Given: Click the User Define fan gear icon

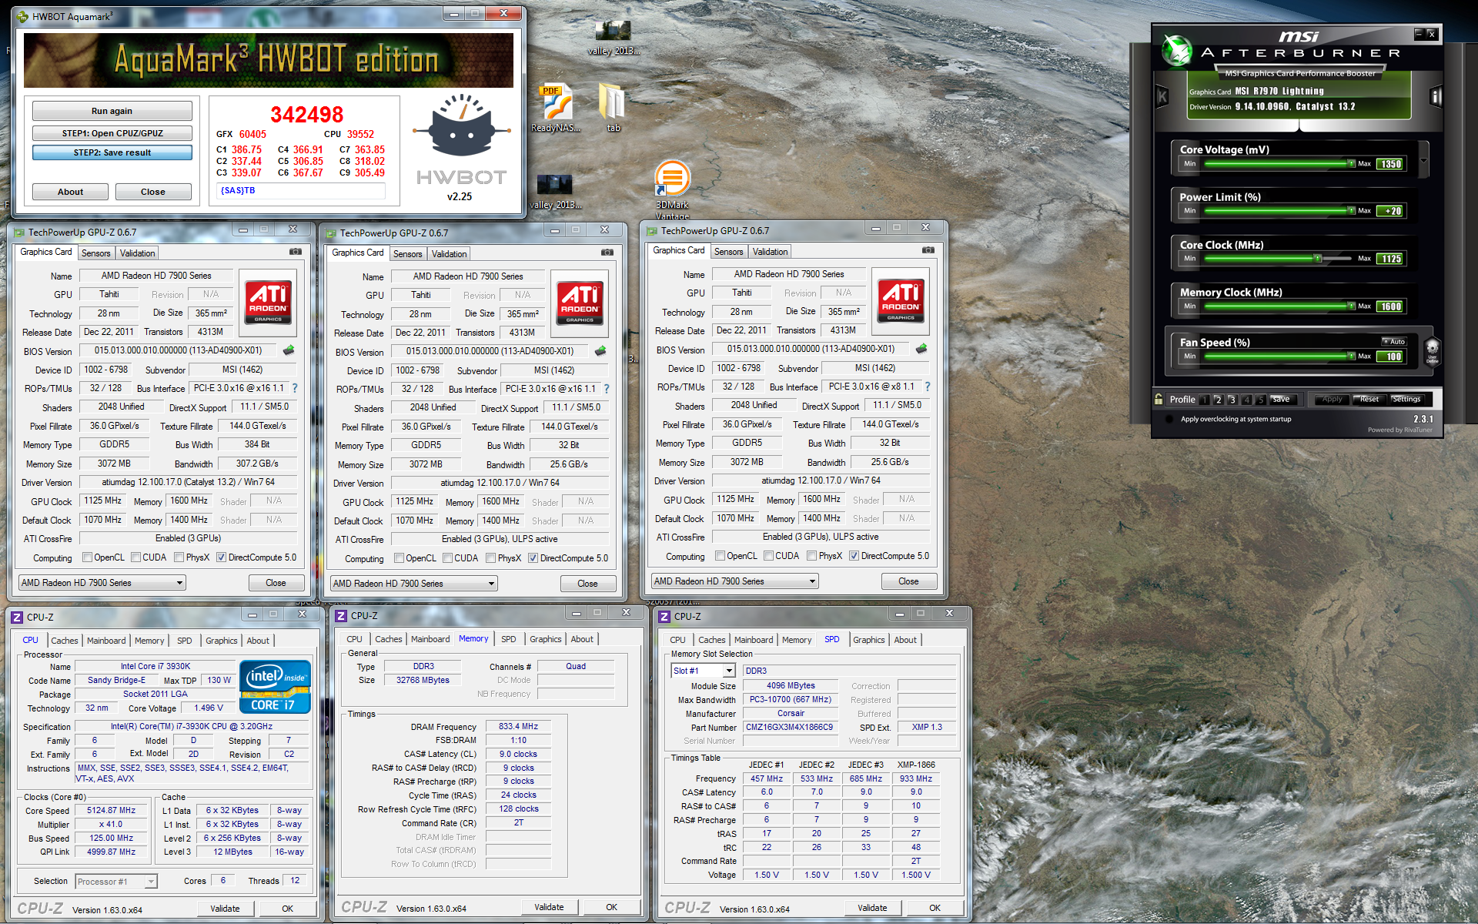Looking at the screenshot, I should pos(1432,350).
